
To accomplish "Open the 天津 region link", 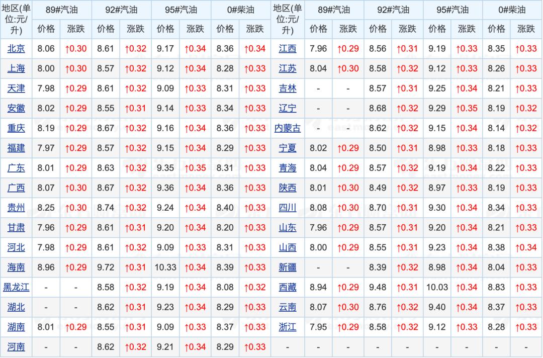I will [16, 88].
